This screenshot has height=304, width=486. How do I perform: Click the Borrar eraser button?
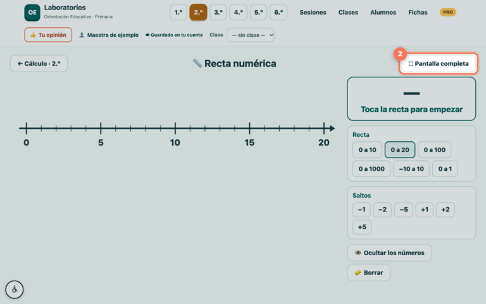pos(369,273)
